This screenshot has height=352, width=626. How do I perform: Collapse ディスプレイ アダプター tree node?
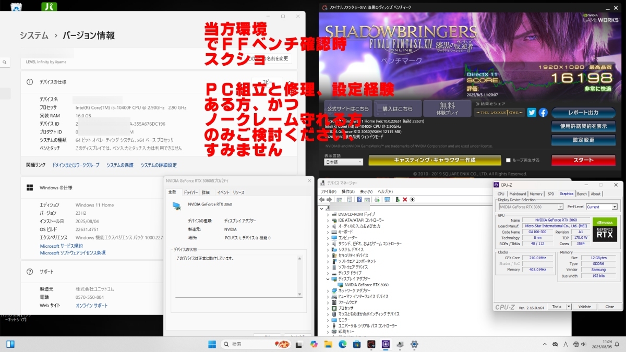pos(328,279)
